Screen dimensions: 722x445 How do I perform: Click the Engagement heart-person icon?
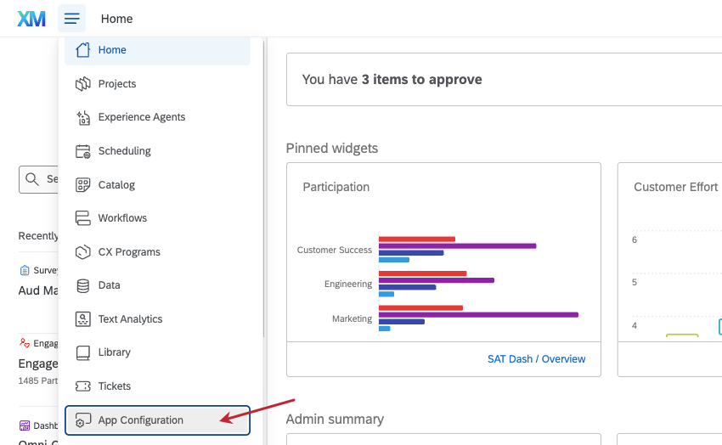pyautogui.click(x=25, y=343)
